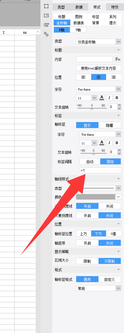Set 轴标签位置 to 下方
The width and height of the screenshot is (124, 333).
coord(98,234)
